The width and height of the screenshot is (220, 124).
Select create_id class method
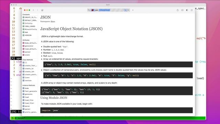[28, 69]
